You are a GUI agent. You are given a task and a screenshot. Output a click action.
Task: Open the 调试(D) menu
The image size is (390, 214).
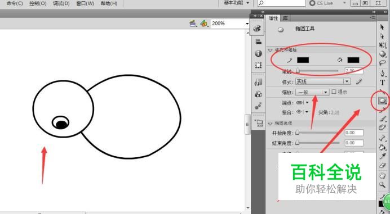[61, 3]
